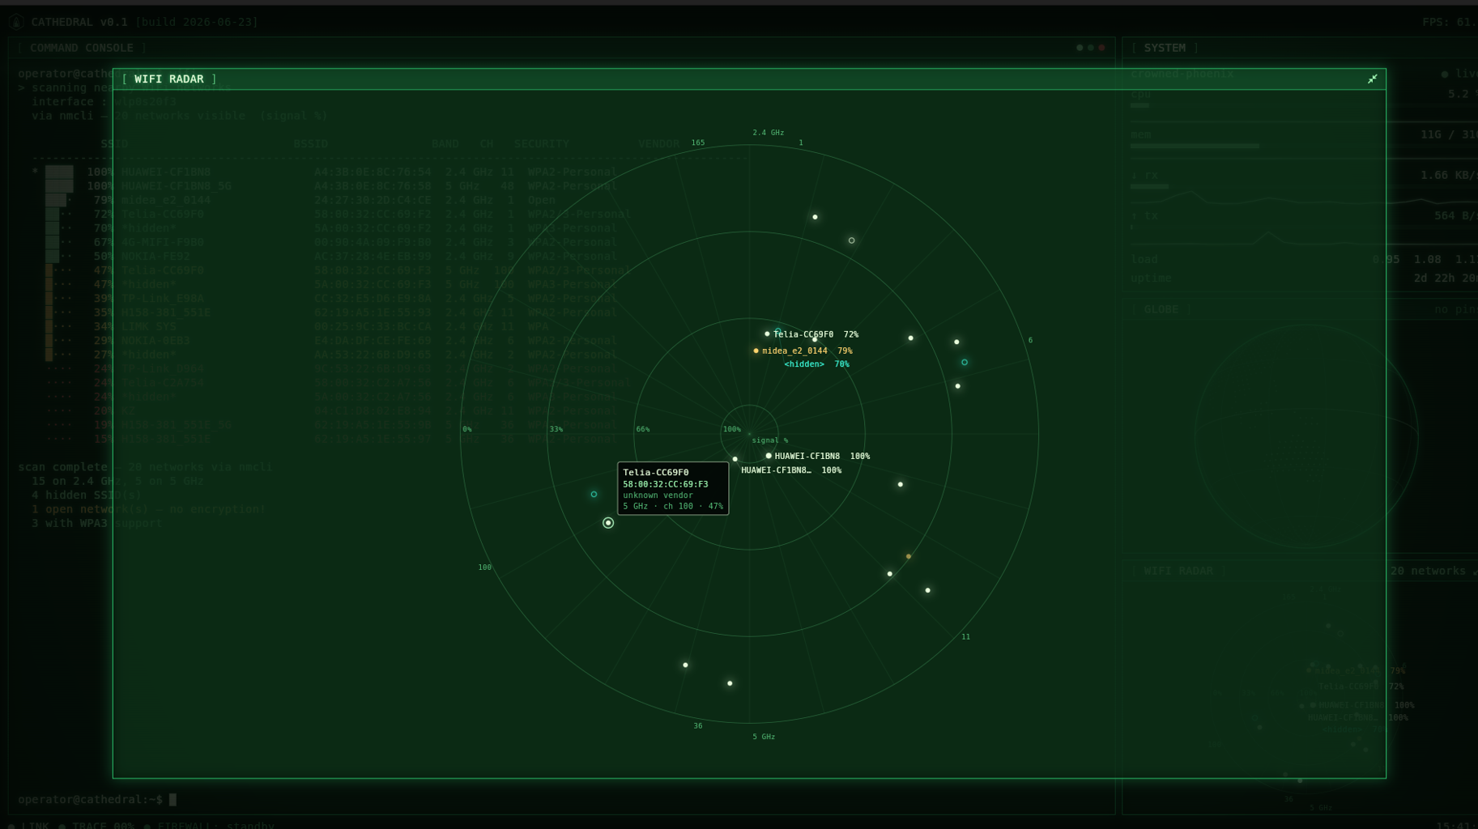Select the hollow cyan dot near channel 6
Image resolution: width=1478 pixels, height=829 pixels.
click(964, 362)
